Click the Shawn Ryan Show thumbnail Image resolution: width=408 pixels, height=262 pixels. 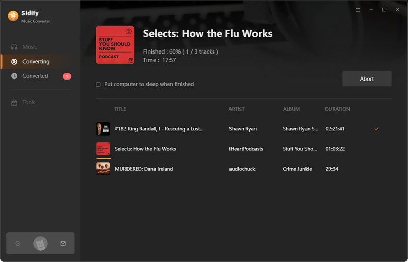(103, 129)
